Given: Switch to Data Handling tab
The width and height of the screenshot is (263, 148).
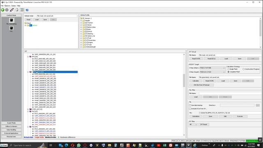Looking at the screenshot, I should 11,130.
